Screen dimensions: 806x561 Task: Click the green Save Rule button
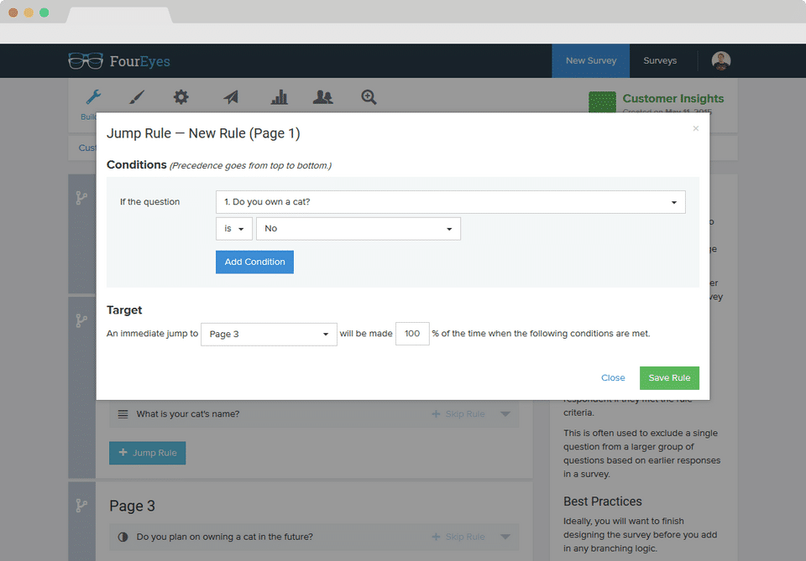click(669, 377)
